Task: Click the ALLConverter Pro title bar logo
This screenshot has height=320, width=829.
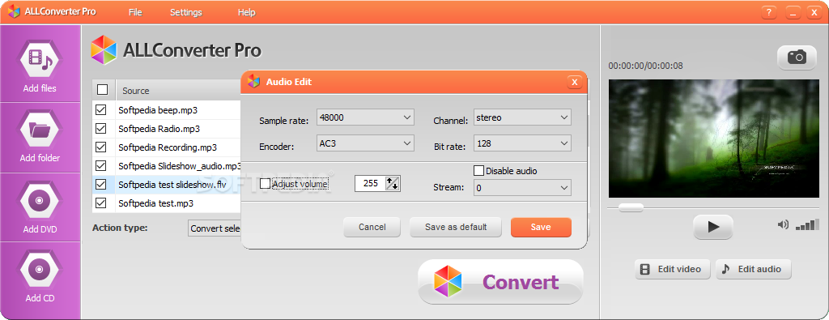Action: point(14,11)
